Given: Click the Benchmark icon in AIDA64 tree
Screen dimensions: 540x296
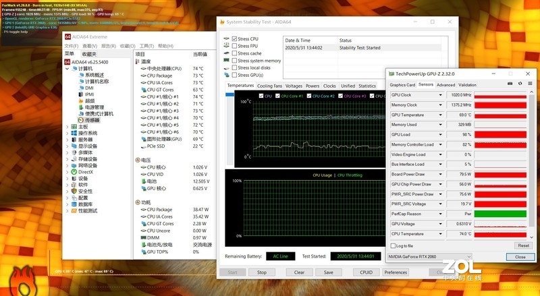Looking at the screenshot, I should point(74,210).
